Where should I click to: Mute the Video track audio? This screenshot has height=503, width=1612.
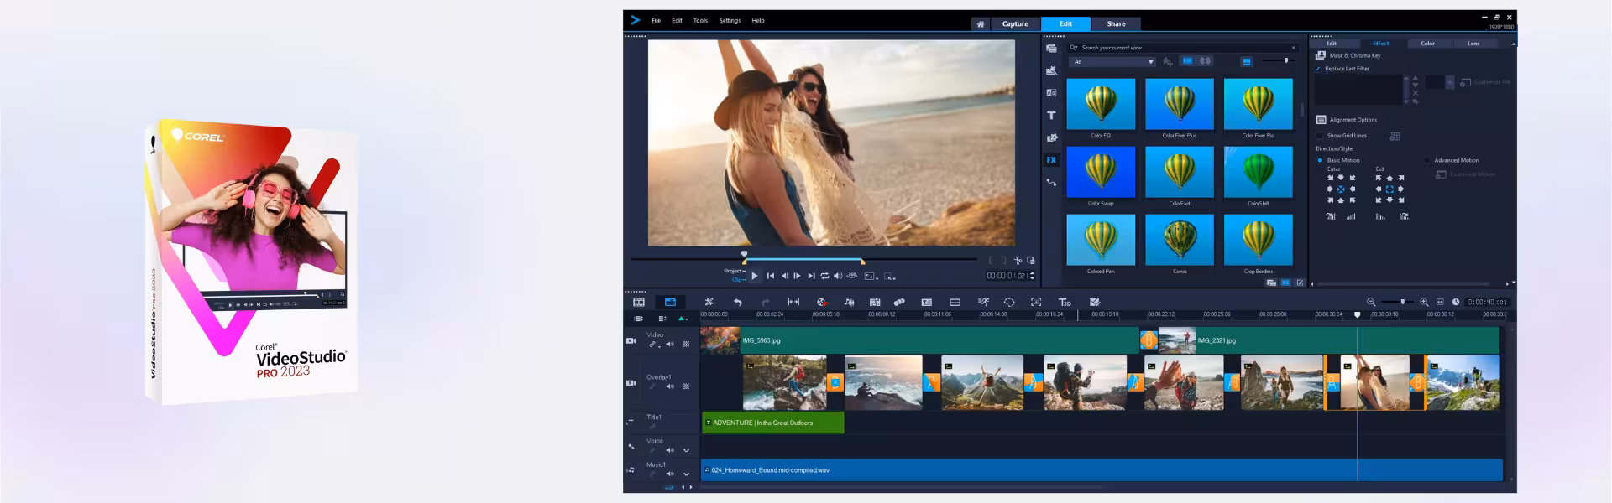coord(670,345)
